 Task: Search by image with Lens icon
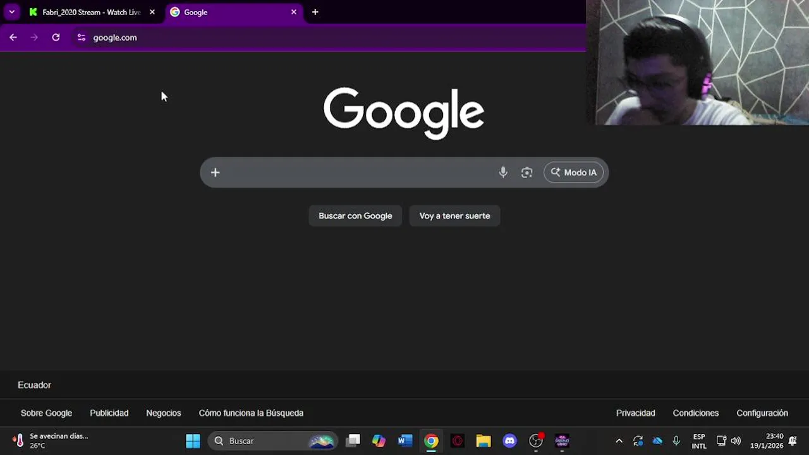(526, 173)
